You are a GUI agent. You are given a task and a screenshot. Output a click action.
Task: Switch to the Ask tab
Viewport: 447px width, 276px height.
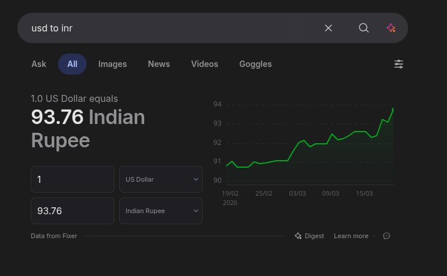click(39, 64)
